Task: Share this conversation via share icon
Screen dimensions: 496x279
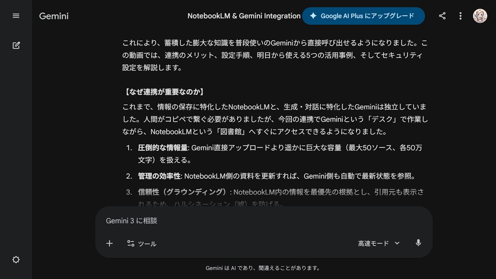Action: click(x=442, y=16)
